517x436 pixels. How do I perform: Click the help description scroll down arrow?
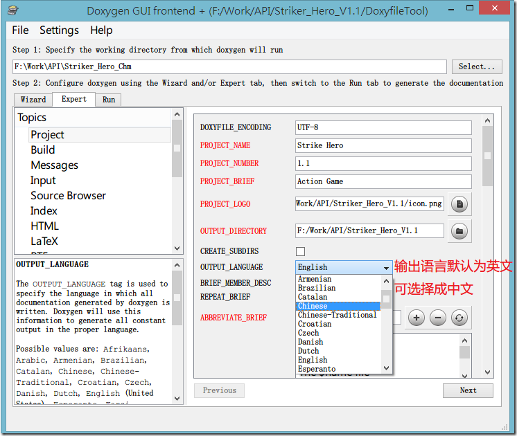coord(177,399)
